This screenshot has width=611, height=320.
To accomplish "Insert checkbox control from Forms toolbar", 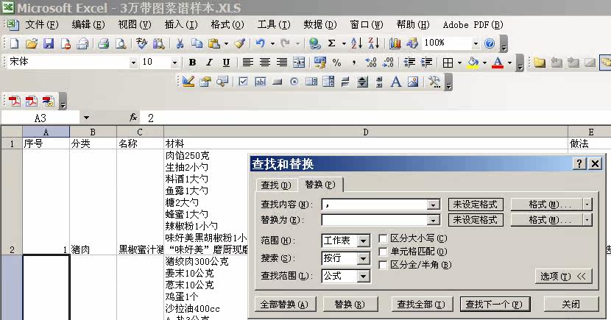I will (243, 82).
